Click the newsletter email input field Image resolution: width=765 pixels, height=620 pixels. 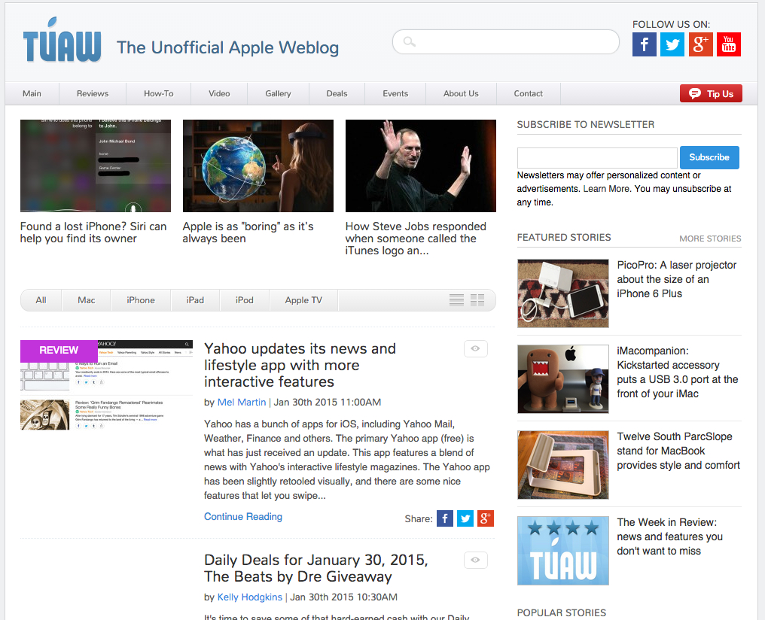click(x=597, y=157)
